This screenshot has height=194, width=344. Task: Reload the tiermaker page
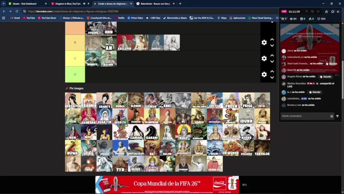pyautogui.click(x=17, y=11)
